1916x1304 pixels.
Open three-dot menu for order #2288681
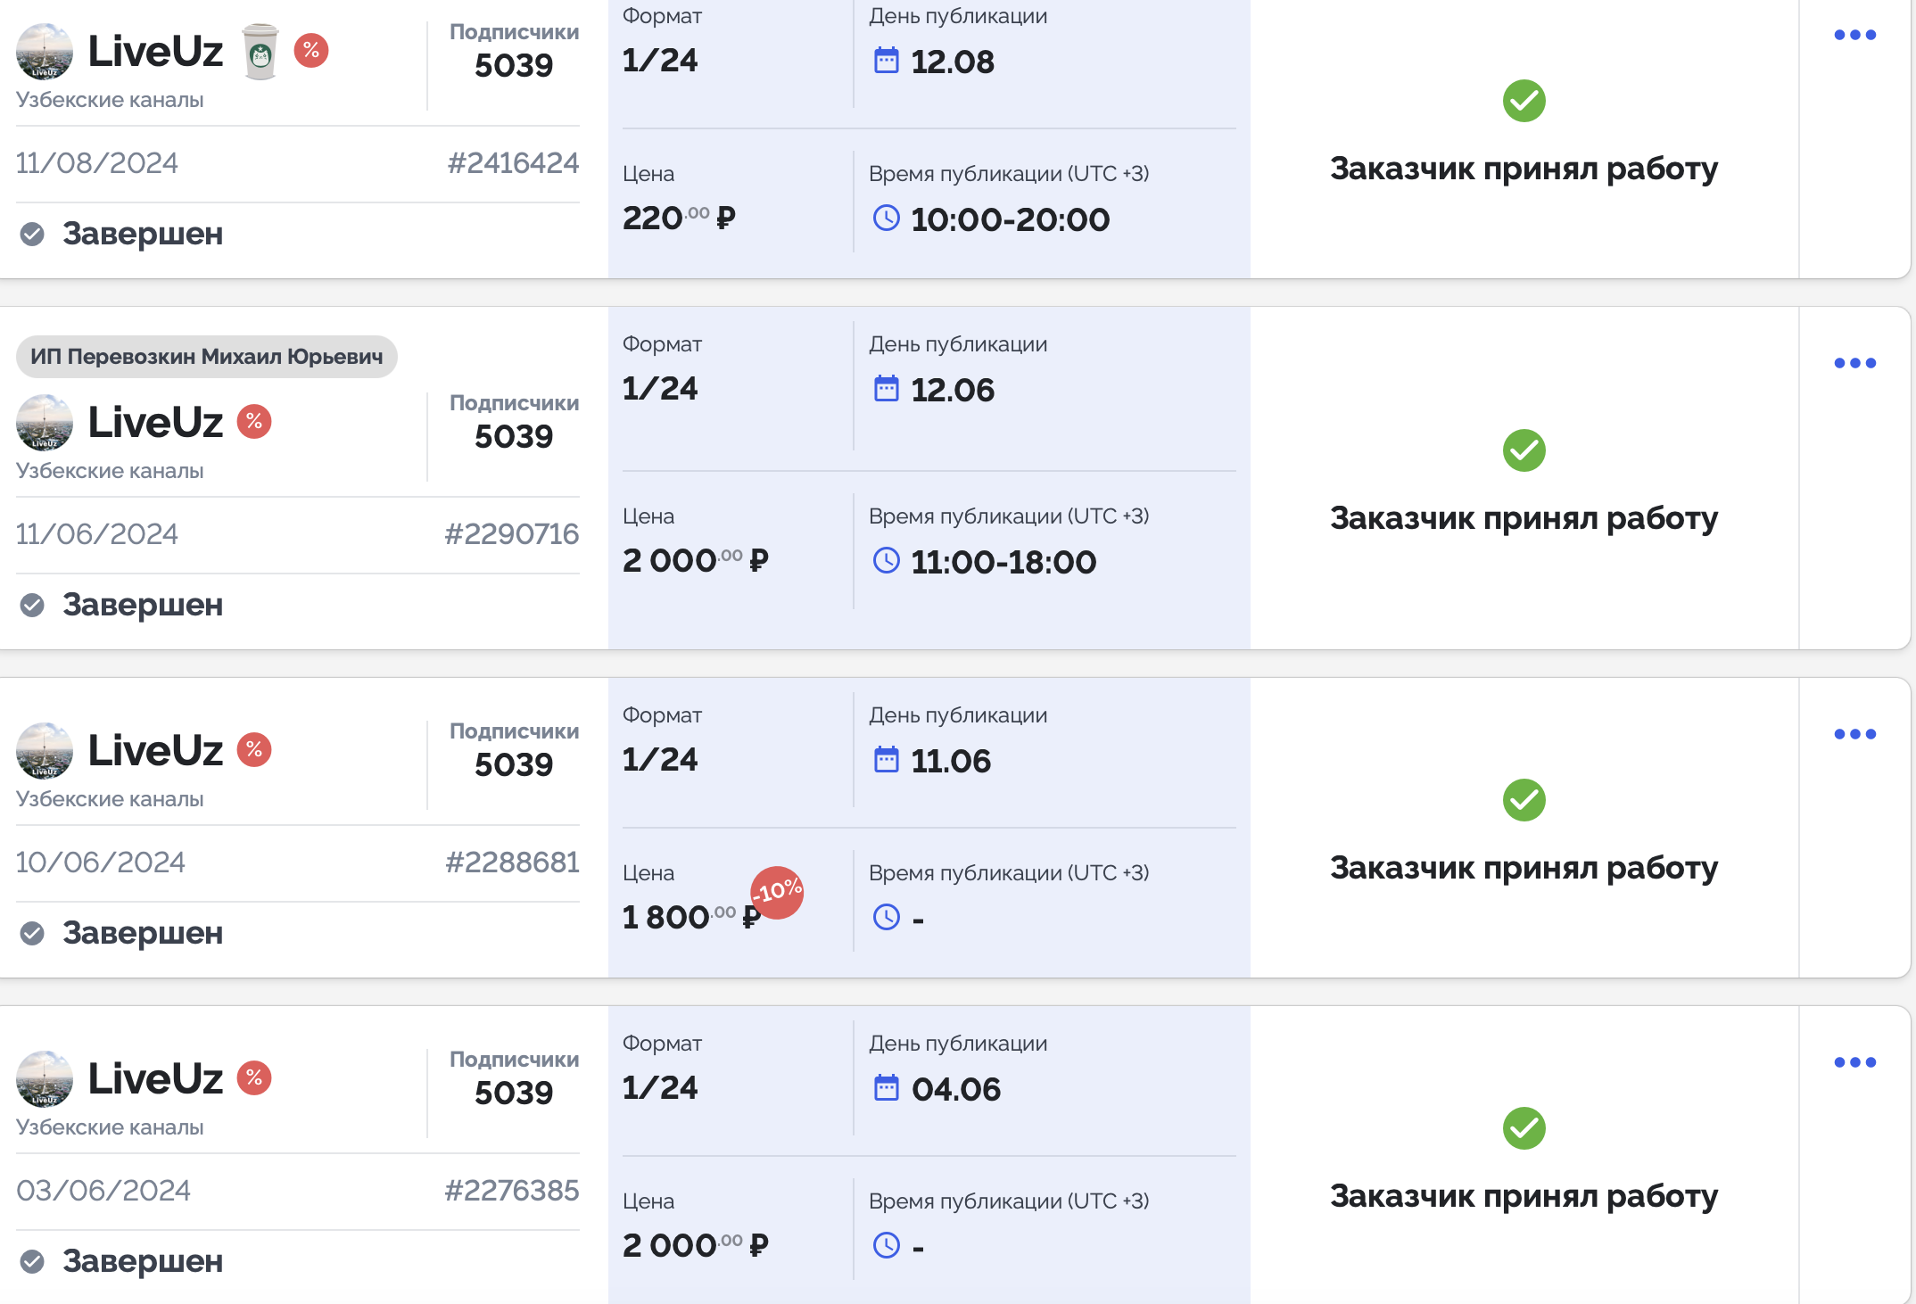[x=1854, y=734]
